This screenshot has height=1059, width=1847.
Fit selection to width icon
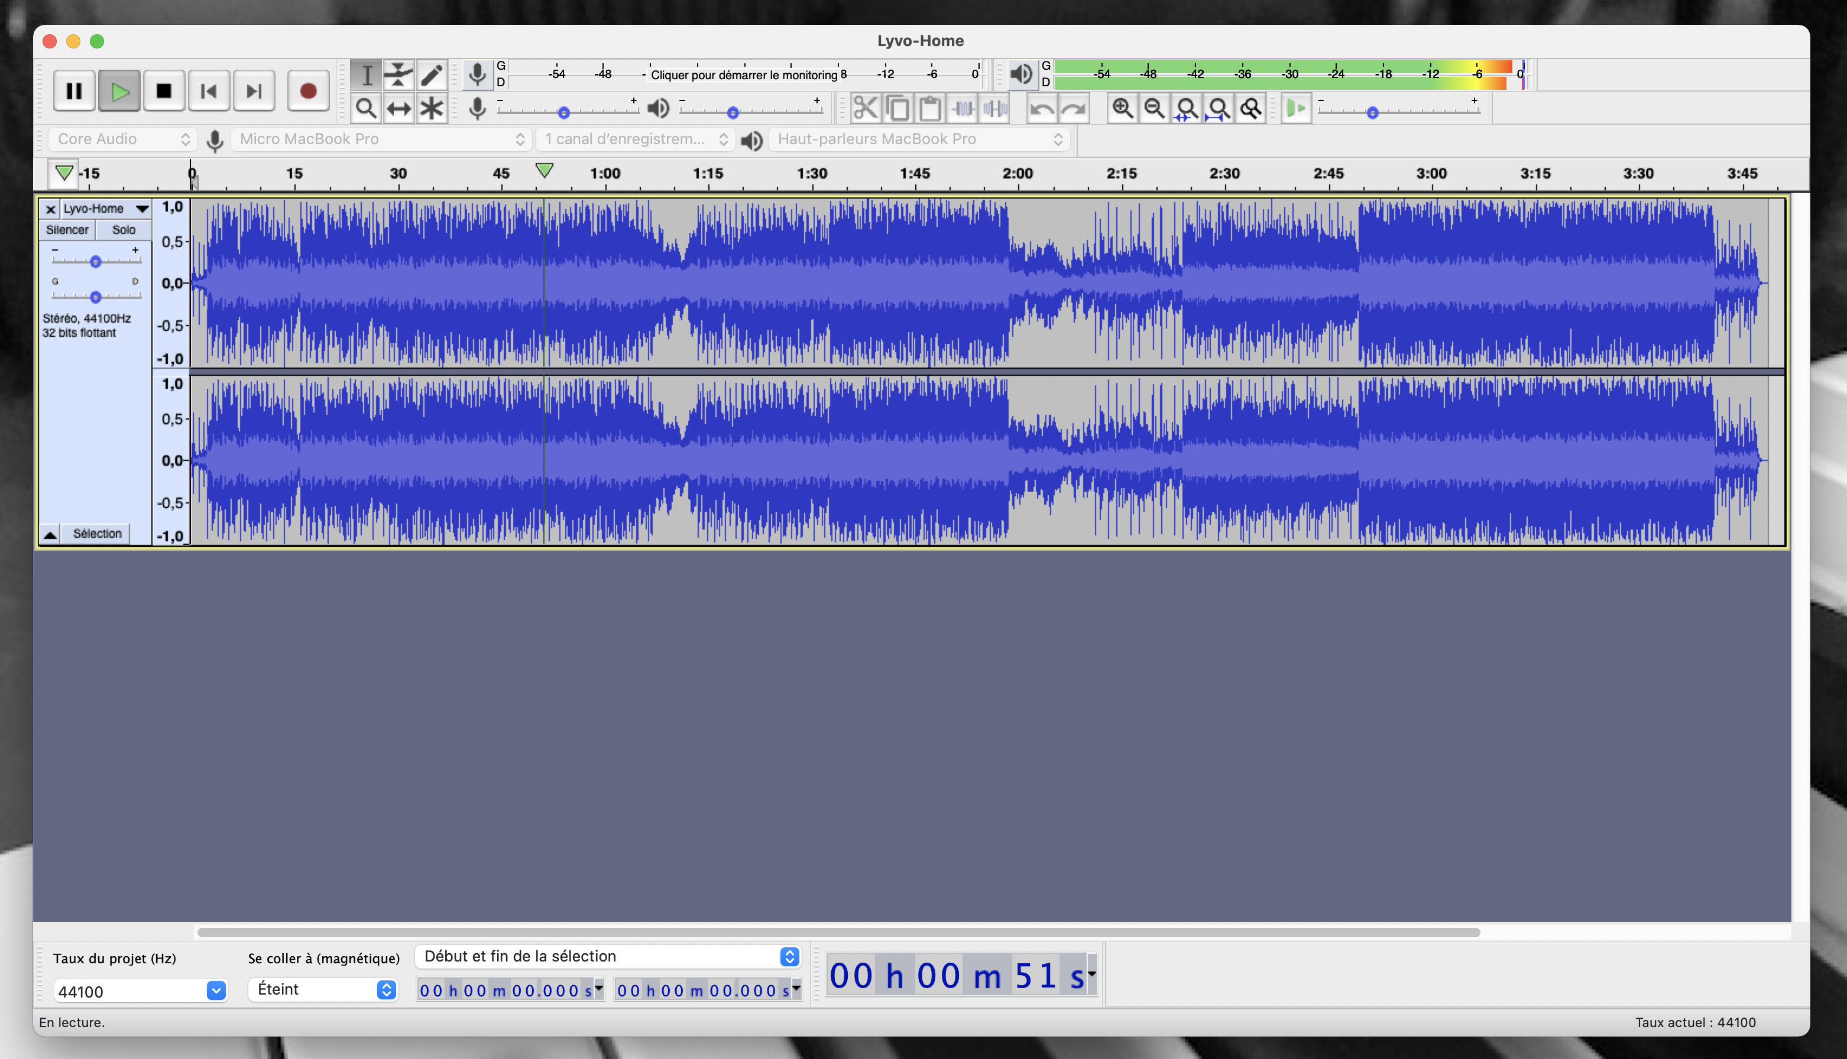click(x=1187, y=108)
